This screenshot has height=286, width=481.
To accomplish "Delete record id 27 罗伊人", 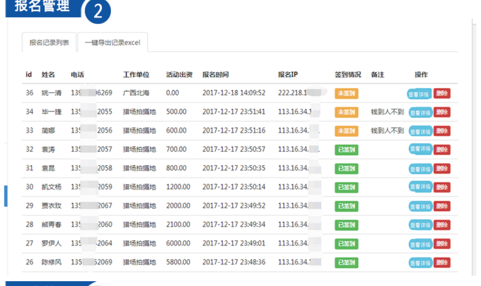I will (x=442, y=244).
